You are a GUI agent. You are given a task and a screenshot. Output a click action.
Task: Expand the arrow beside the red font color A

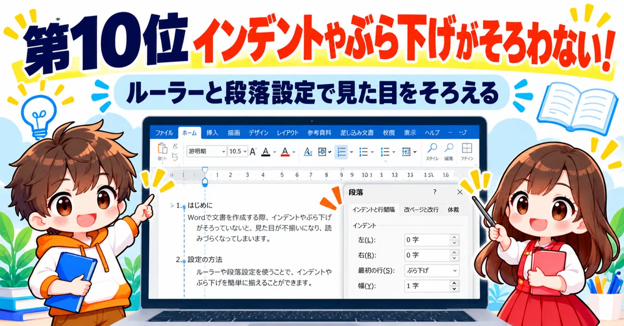tap(294, 152)
